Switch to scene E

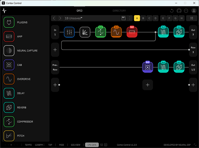[x=163, y=18]
